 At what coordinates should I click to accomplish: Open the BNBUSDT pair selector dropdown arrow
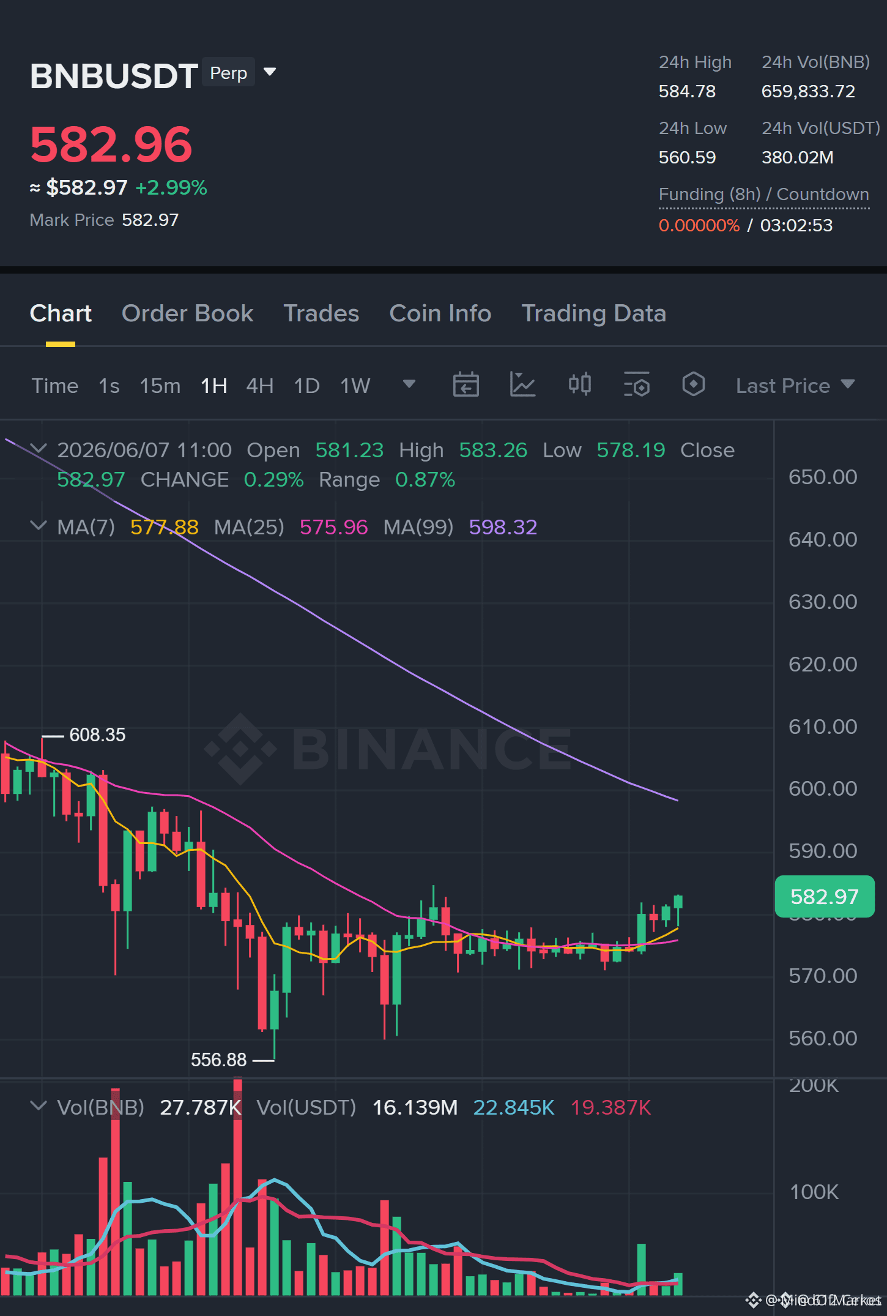270,72
